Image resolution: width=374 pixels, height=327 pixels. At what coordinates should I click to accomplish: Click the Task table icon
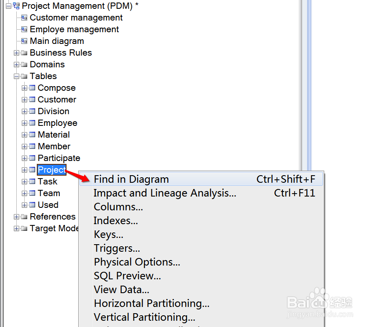[32, 181]
